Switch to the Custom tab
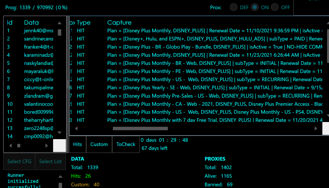The image size is (329, 188). point(99,144)
